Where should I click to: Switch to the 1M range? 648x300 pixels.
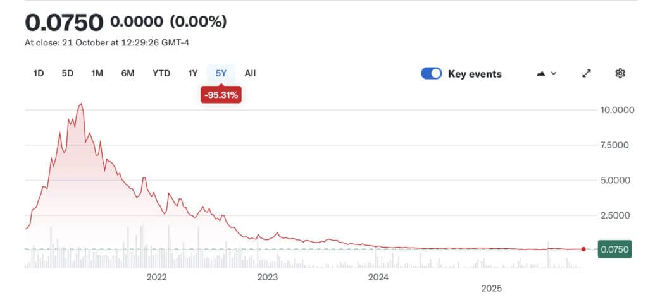[x=97, y=73]
